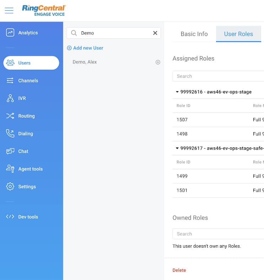Open the Dev tools menu label
The width and height of the screenshot is (264, 280).
(x=28, y=217)
